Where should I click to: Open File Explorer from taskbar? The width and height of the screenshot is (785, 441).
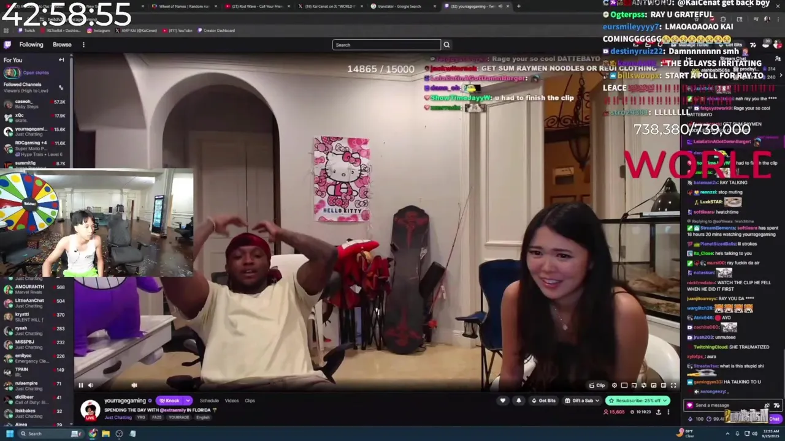pyautogui.click(x=105, y=434)
